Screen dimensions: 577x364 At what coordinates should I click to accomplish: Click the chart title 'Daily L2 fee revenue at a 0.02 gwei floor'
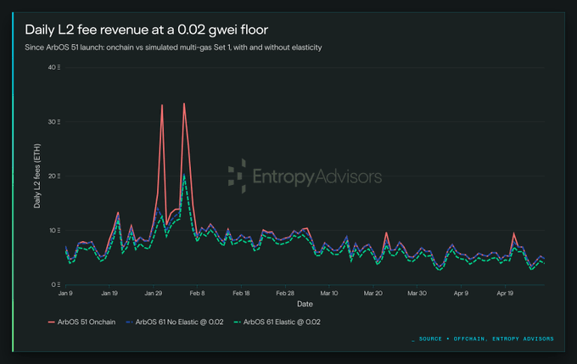coord(147,30)
